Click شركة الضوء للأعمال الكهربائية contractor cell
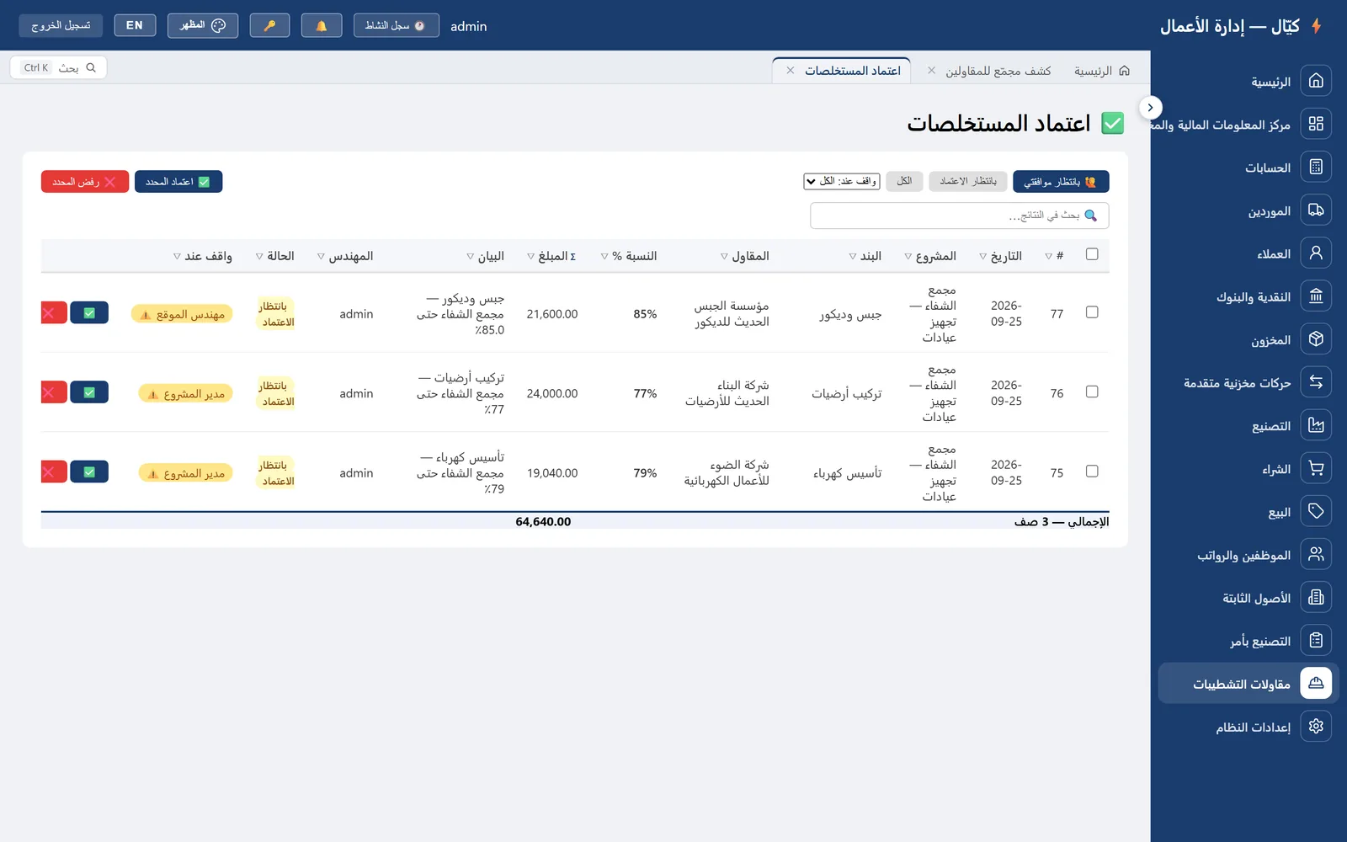Viewport: 1347px width, 842px height. (x=727, y=472)
